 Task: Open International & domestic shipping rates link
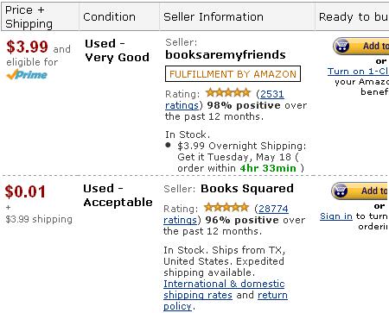click(x=224, y=290)
